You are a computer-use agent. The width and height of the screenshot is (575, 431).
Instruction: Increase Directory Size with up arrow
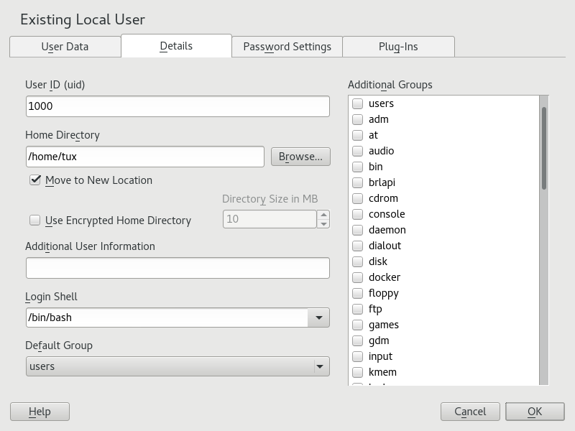click(x=323, y=215)
